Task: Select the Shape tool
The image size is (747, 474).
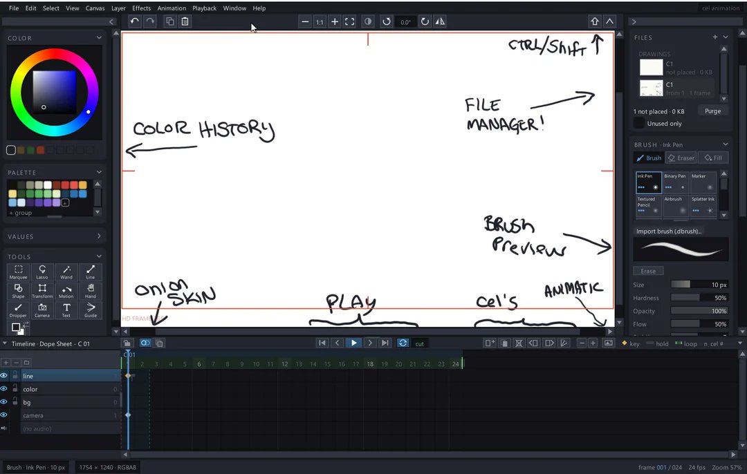Action: click(x=18, y=291)
